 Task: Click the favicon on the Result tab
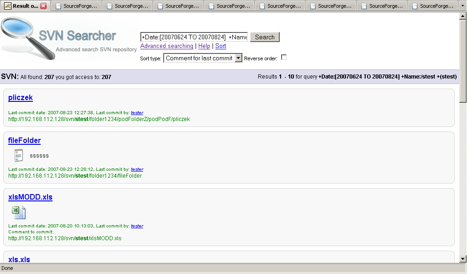click(7, 6)
